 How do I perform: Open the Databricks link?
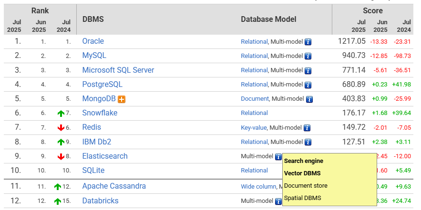(x=100, y=200)
